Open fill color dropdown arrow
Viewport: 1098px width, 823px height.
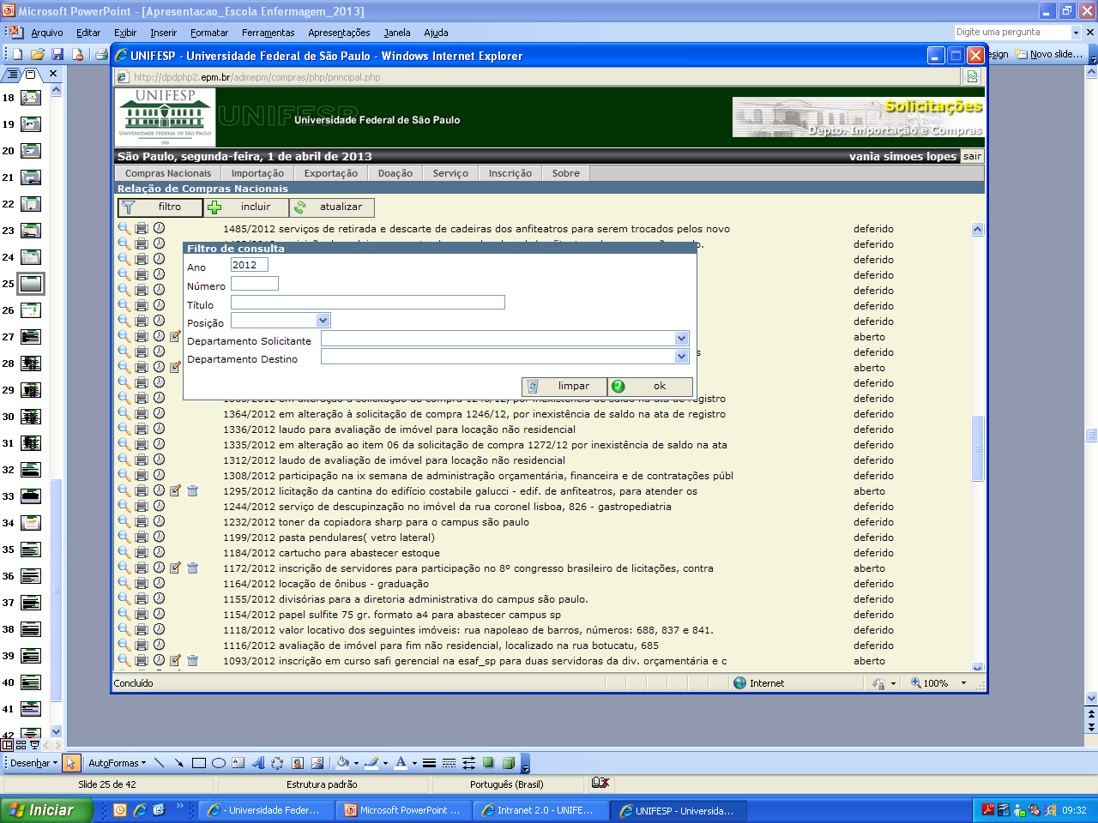(x=356, y=763)
